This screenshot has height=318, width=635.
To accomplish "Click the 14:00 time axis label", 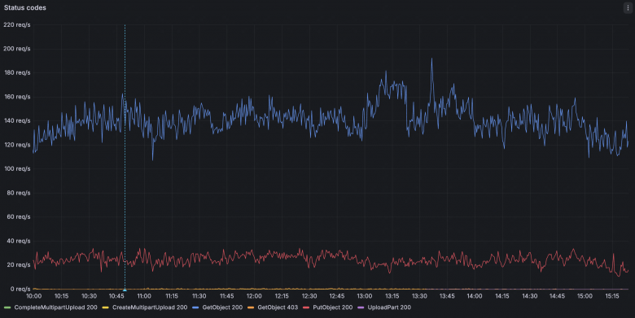I will tap(475, 296).
